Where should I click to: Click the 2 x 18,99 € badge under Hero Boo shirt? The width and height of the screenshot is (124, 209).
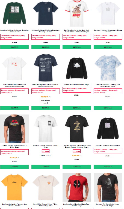[46, 151]
